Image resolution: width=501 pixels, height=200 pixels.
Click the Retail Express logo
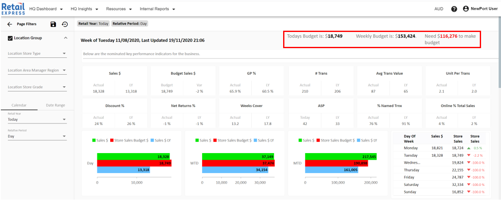click(13, 9)
